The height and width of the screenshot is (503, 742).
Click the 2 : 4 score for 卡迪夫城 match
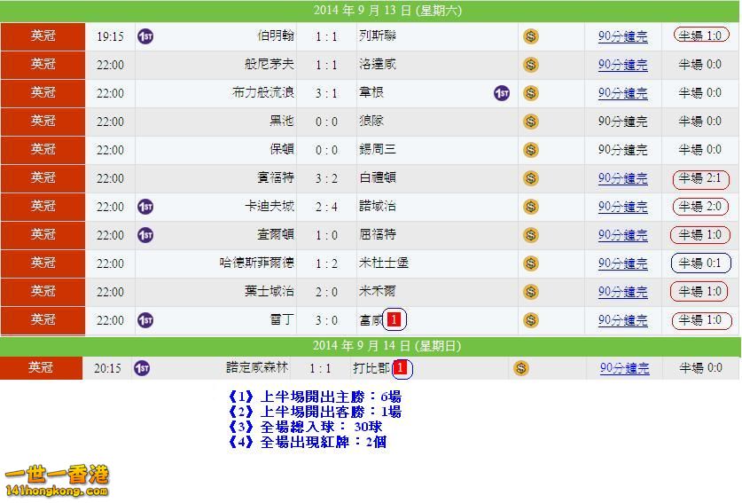326,207
